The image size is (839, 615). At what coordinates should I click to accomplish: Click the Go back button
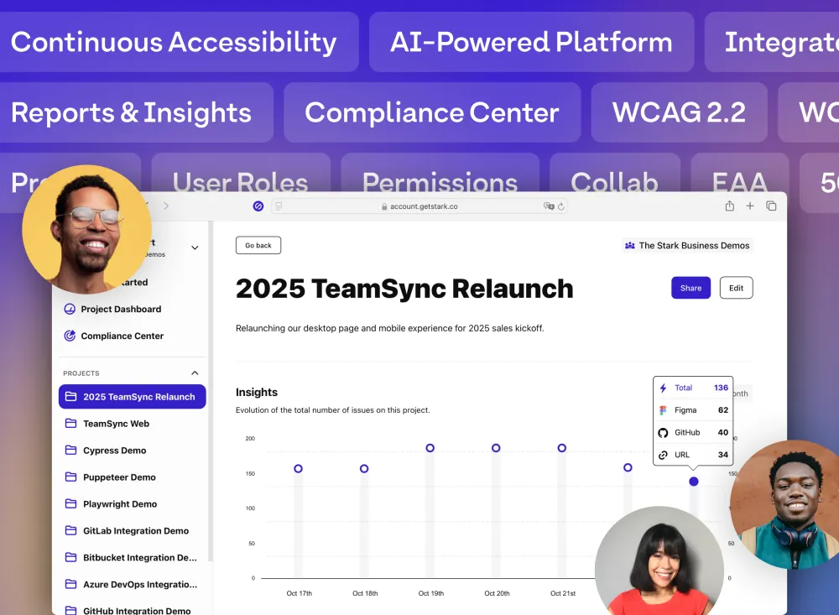point(258,245)
